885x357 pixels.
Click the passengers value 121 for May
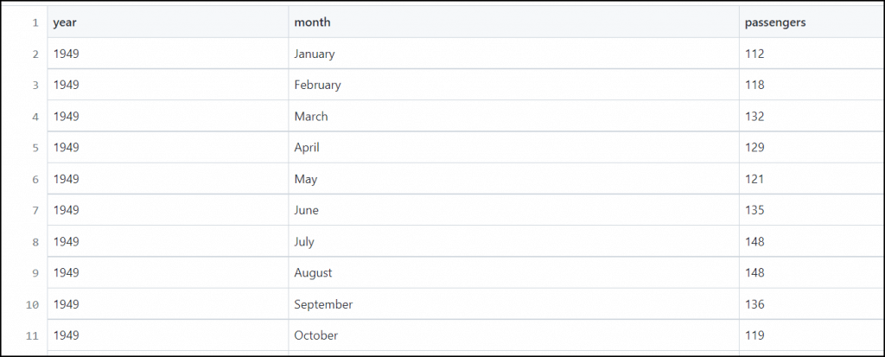point(754,179)
